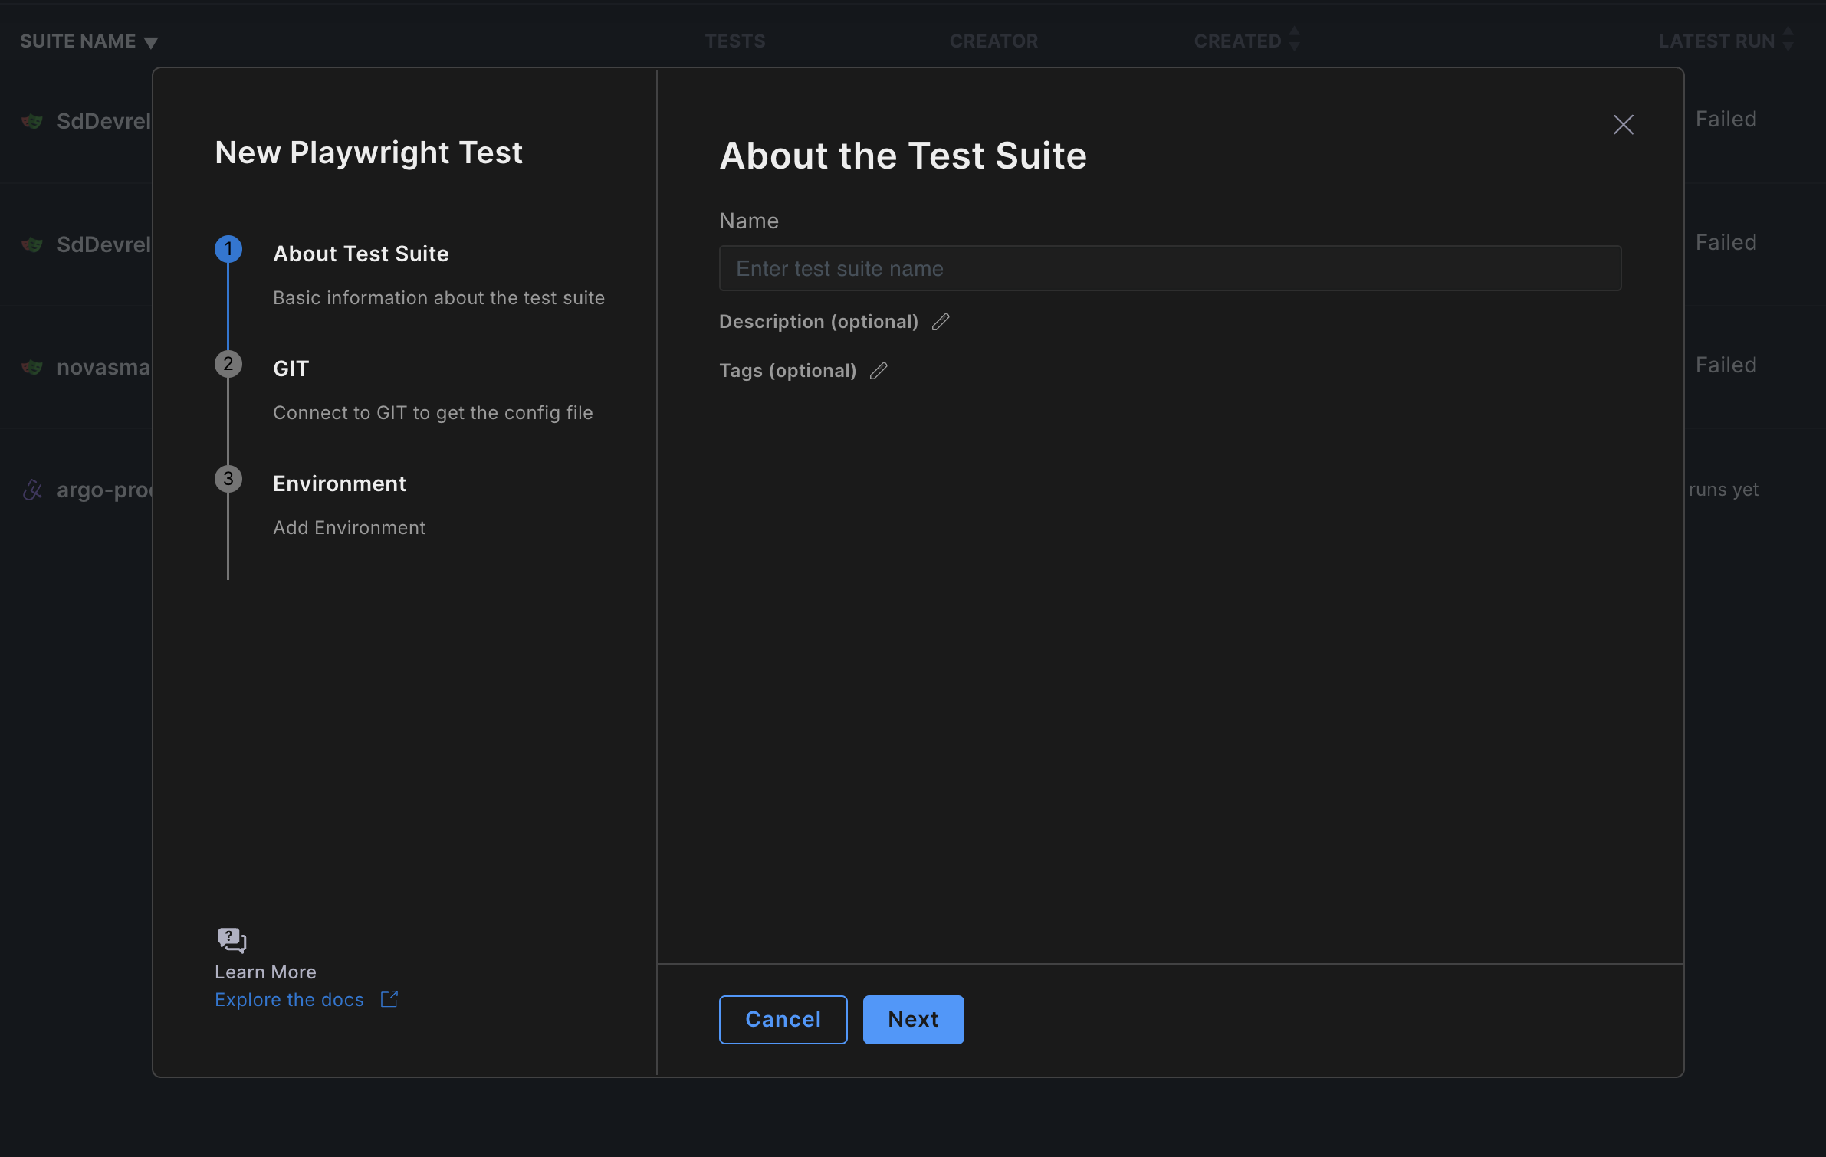Viewport: 1826px width, 1157px height.
Task: Click Failed status in the novasma row
Action: coord(1726,365)
